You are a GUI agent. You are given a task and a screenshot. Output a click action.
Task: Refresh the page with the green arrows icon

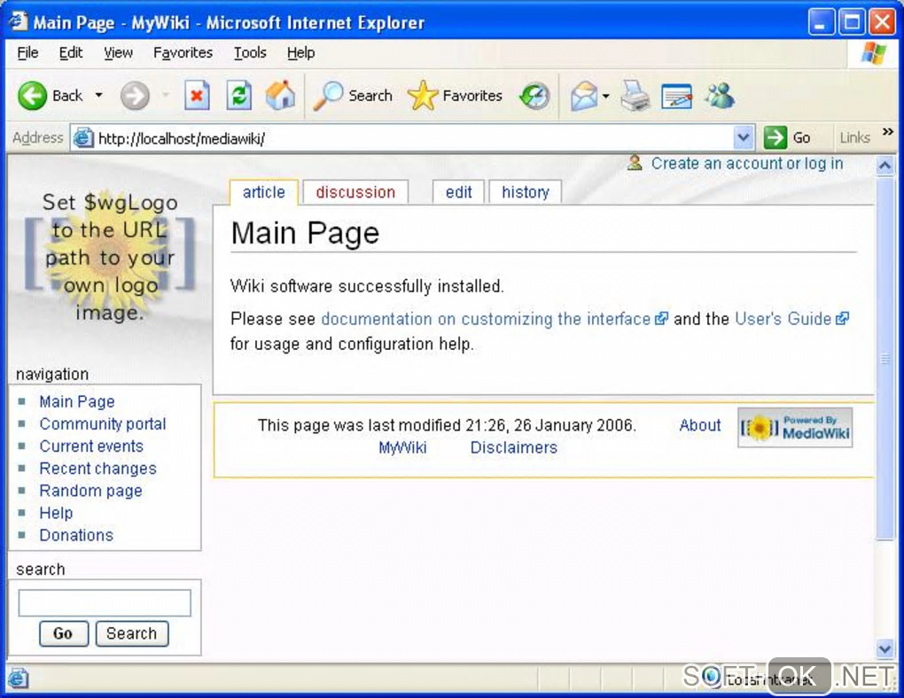click(238, 96)
